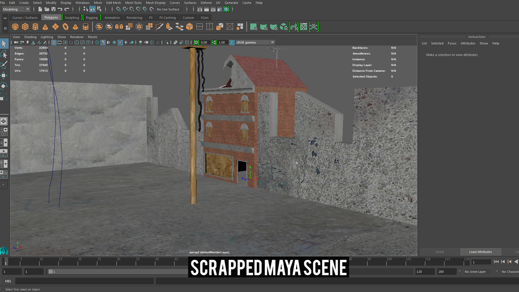Select the Select tool arrow in toolbox

(4, 44)
